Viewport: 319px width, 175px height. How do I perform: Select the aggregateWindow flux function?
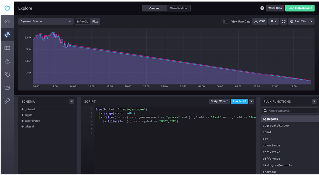[x=276, y=126]
